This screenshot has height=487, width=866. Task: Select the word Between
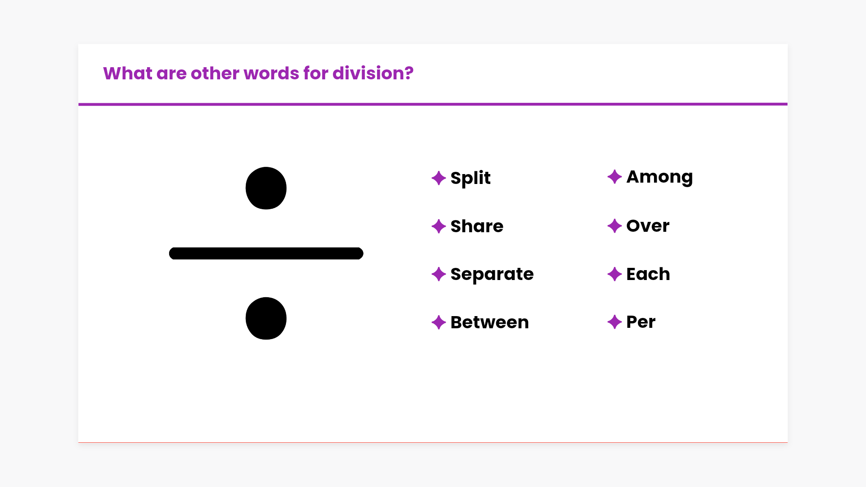(x=489, y=322)
